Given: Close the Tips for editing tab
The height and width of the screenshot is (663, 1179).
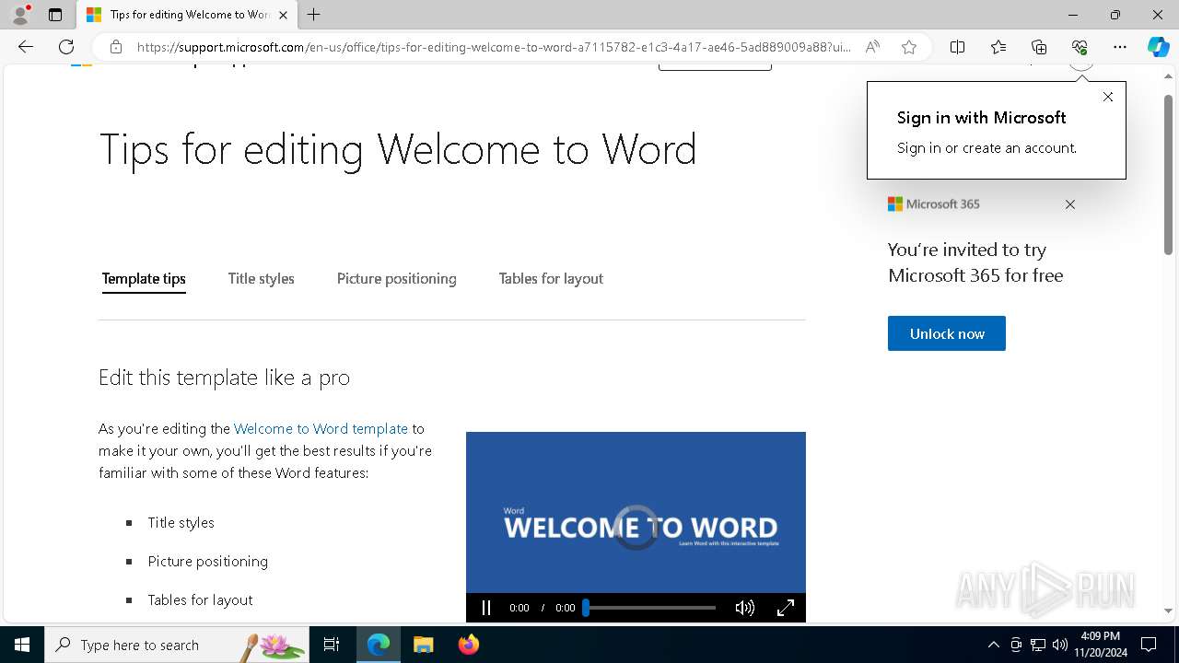Looking at the screenshot, I should pyautogui.click(x=283, y=15).
